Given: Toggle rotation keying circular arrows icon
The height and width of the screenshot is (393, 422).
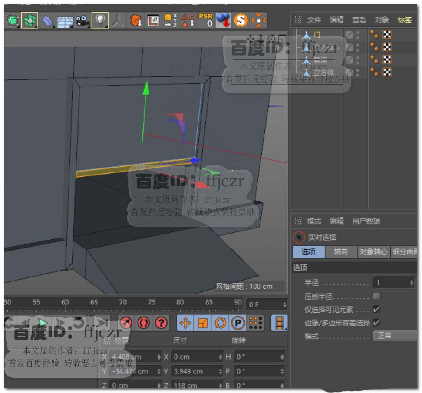Looking at the screenshot, I should click(220, 323).
